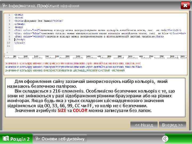The image size is (192, 144).
Task: Click the font color="red" code line
Action: pos(98,30)
